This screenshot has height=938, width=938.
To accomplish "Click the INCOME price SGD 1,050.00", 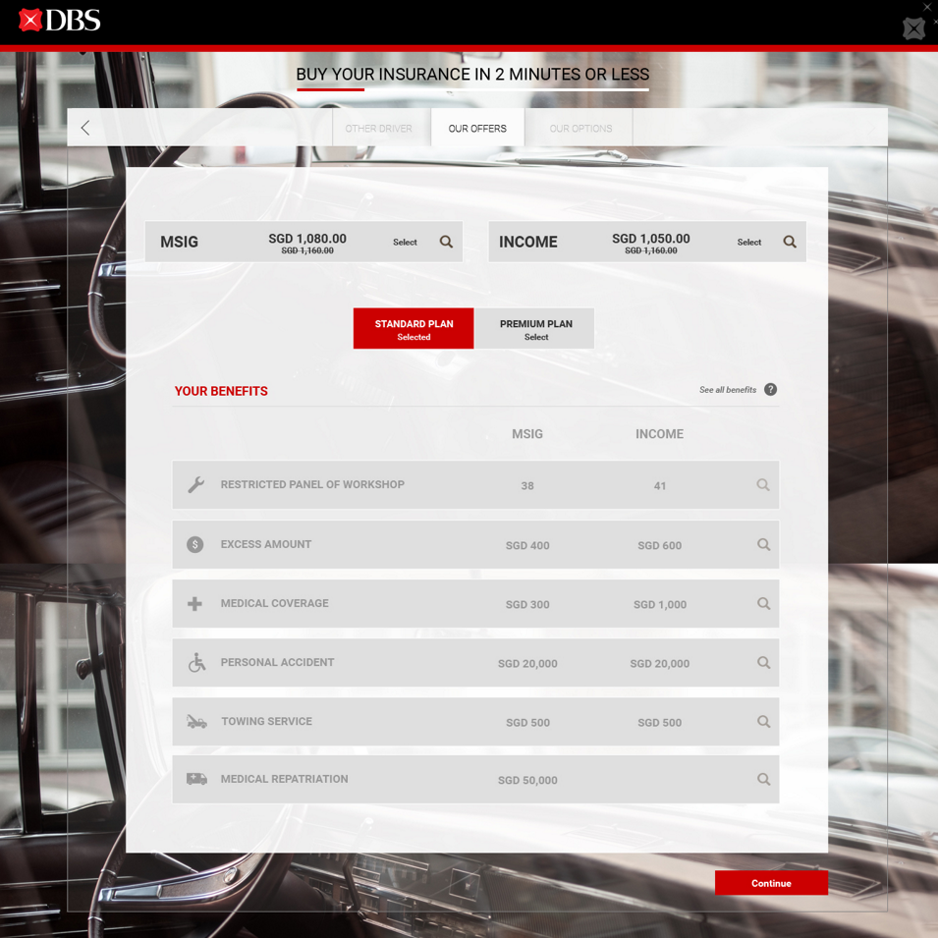I will click(651, 239).
